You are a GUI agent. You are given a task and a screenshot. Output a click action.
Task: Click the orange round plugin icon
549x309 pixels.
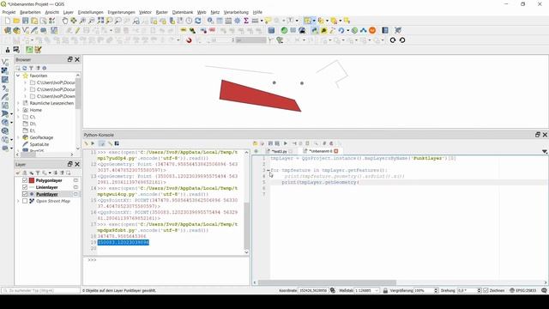372,31
